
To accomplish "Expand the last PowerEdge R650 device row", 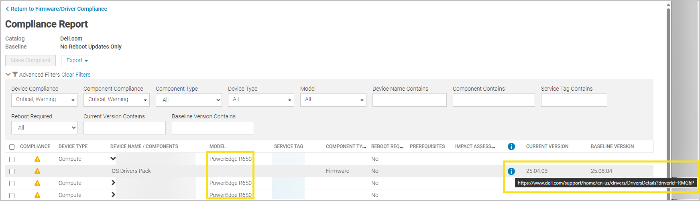I will pyautogui.click(x=113, y=195).
